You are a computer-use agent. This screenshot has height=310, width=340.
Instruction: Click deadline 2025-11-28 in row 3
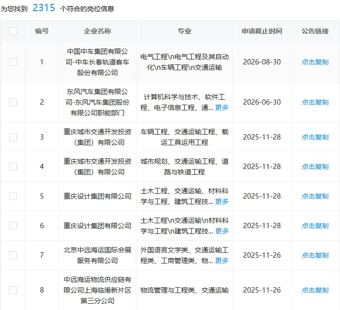point(262,137)
